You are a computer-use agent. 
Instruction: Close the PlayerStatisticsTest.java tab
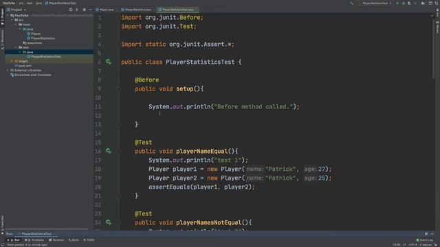pos(196,10)
